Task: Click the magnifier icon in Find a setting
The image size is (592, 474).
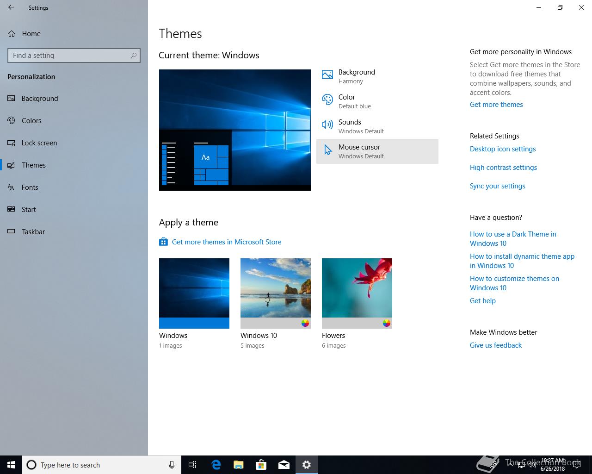Action: pos(134,56)
